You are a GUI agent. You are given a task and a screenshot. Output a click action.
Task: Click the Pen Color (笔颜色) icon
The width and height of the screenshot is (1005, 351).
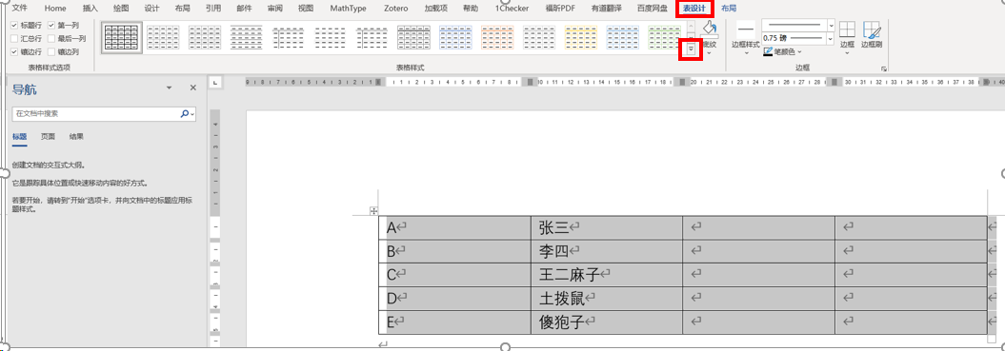click(768, 52)
